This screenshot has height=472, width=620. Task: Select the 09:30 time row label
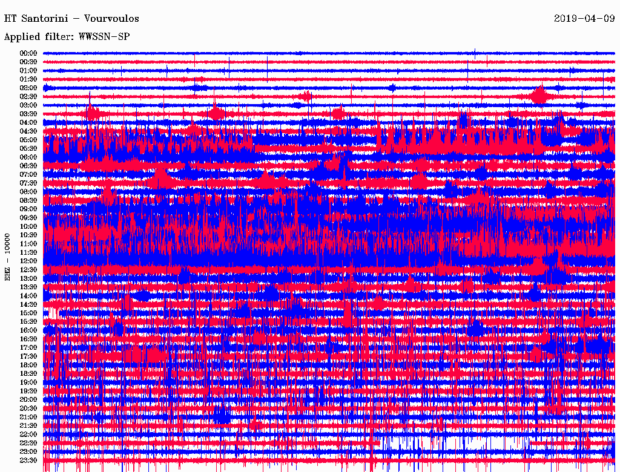pyautogui.click(x=28, y=218)
